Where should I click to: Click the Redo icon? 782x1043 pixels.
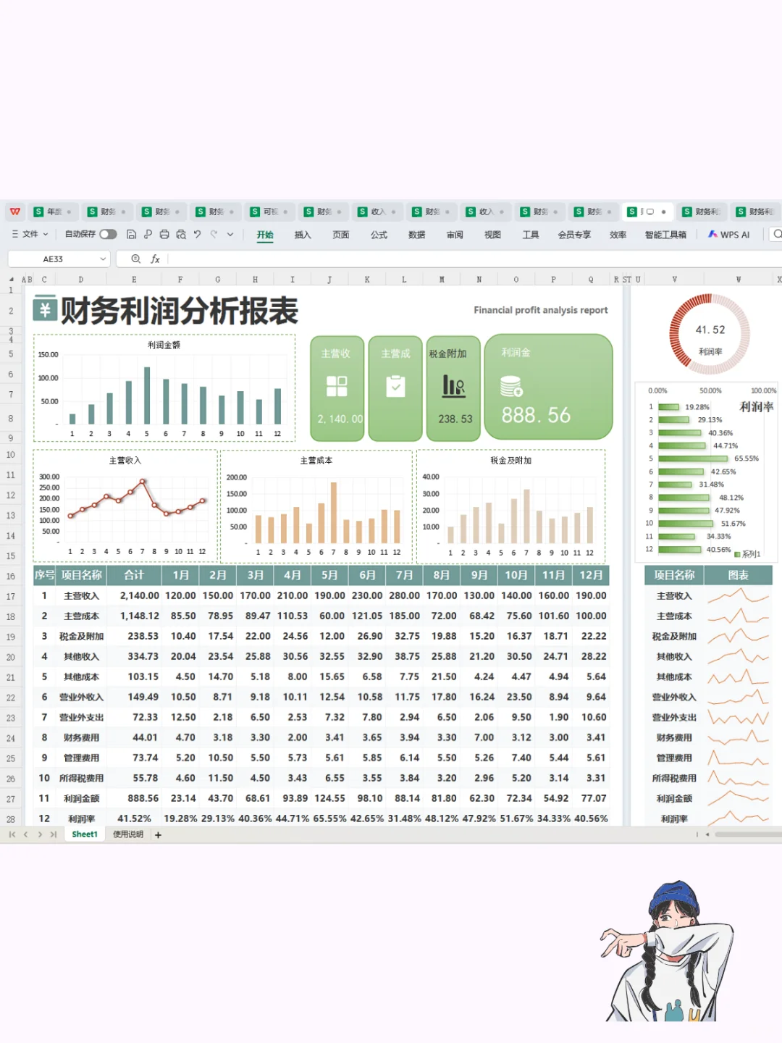coord(214,234)
